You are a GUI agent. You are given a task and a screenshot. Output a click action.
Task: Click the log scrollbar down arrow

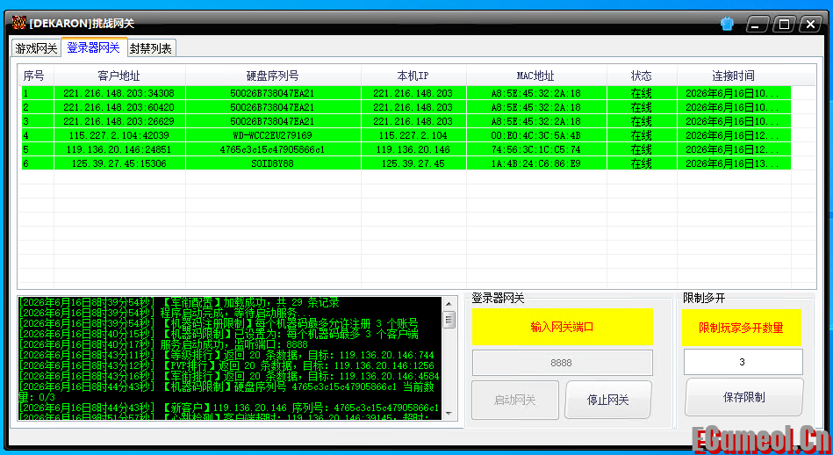(449, 414)
